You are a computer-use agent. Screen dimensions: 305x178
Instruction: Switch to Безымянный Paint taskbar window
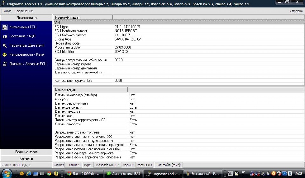(x=203, y=174)
